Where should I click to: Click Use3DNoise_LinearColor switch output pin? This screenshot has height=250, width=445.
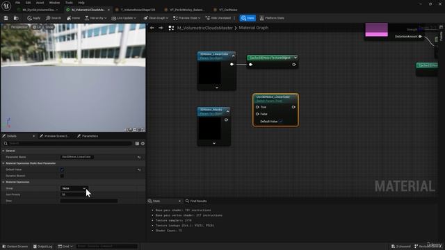point(293,107)
